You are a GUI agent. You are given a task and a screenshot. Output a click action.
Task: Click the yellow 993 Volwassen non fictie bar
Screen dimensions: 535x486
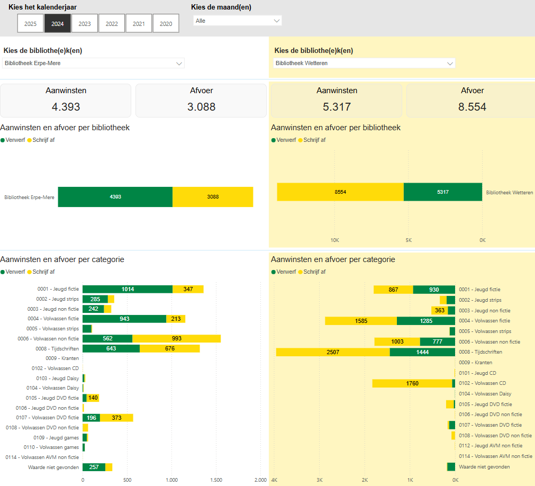tap(176, 338)
